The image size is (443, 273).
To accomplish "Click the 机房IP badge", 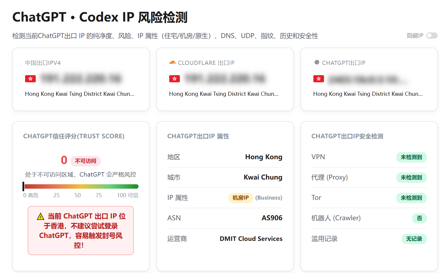I will pos(240,198).
